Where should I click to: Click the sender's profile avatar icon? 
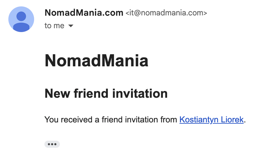21,19
